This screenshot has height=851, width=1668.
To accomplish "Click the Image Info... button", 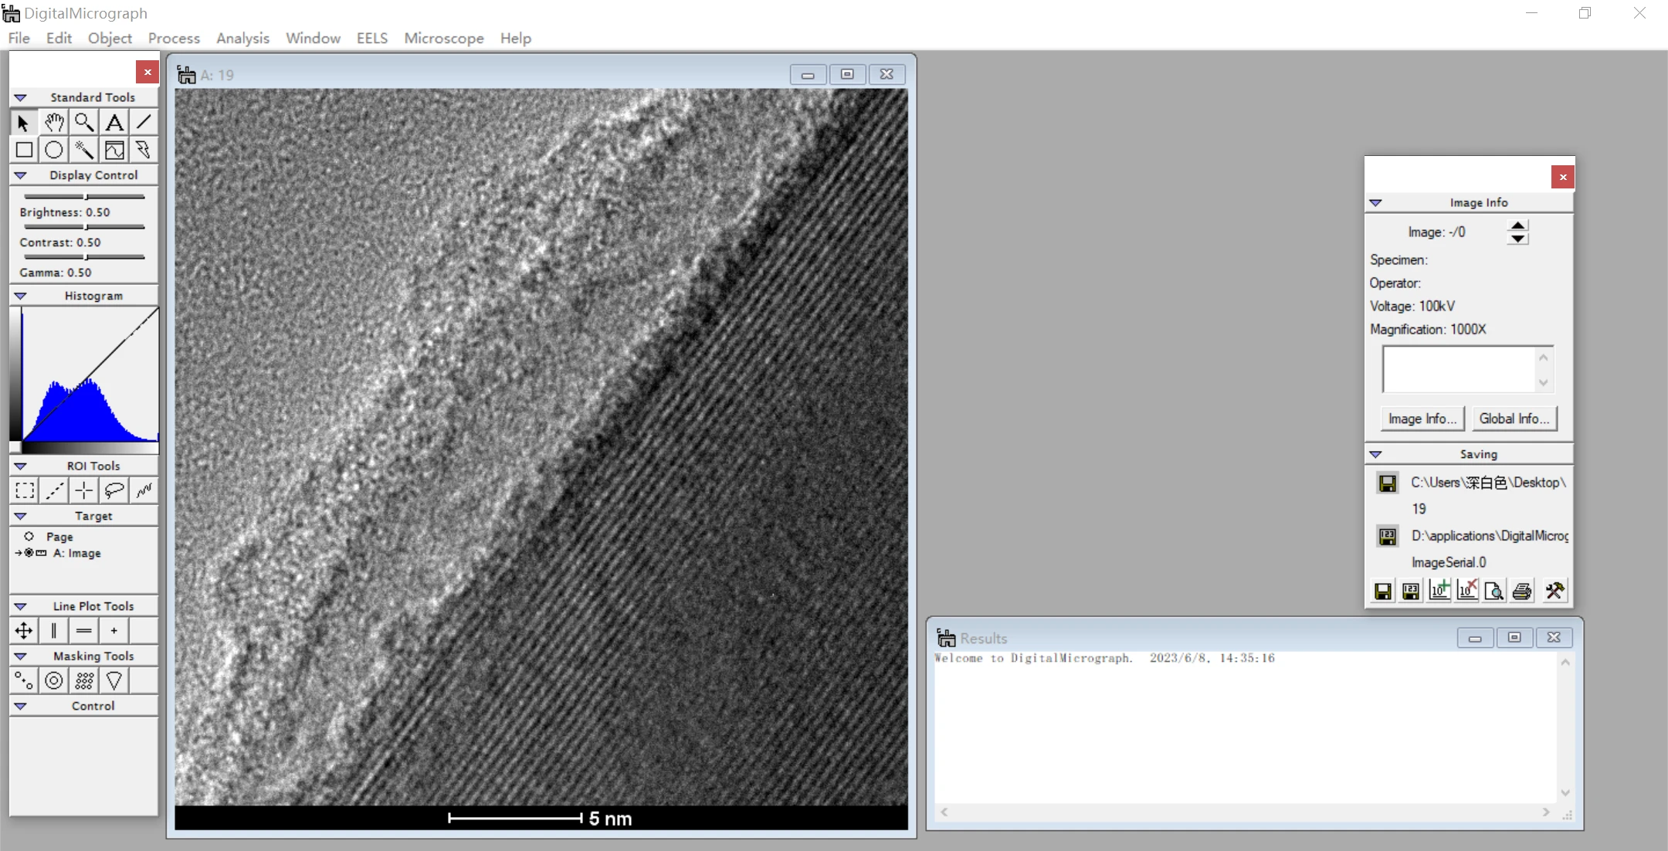I will [1422, 419].
